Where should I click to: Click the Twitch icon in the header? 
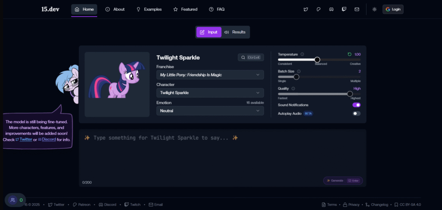[x=344, y=9]
